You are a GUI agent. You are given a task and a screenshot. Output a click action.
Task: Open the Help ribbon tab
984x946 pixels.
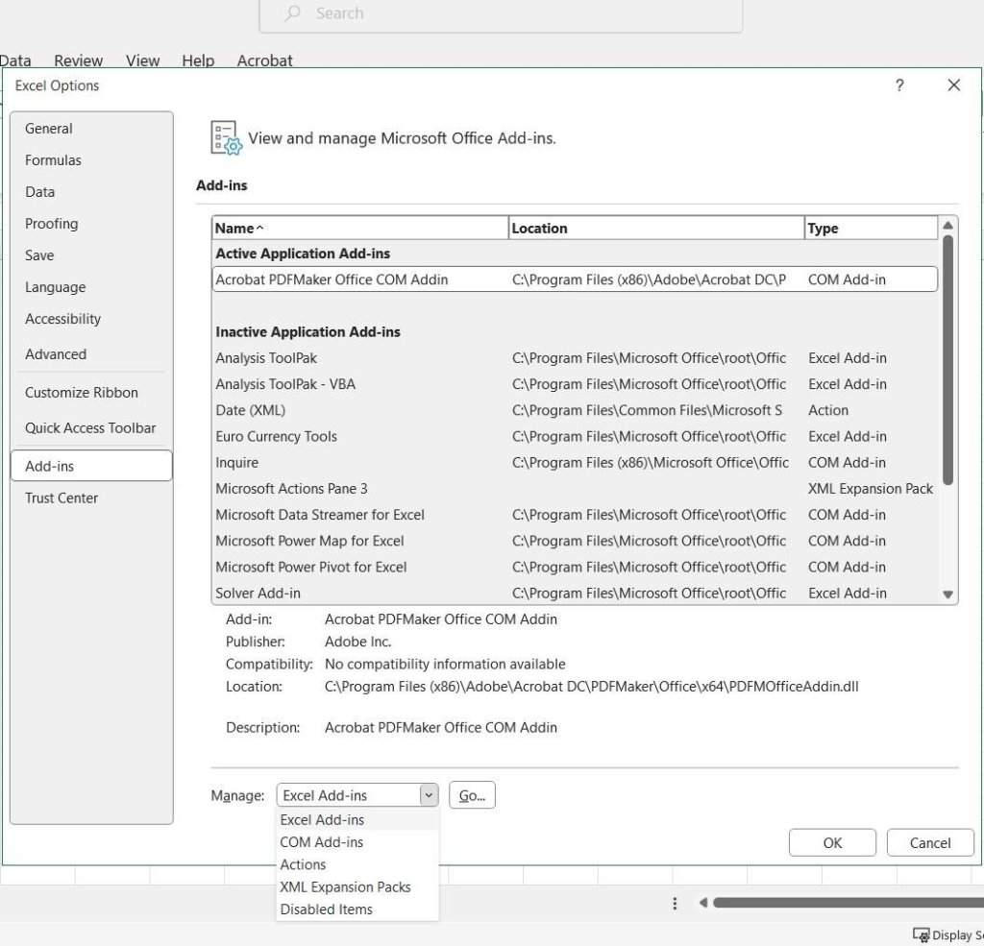(x=198, y=61)
